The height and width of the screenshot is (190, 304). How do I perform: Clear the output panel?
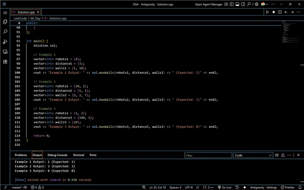pos(277,155)
